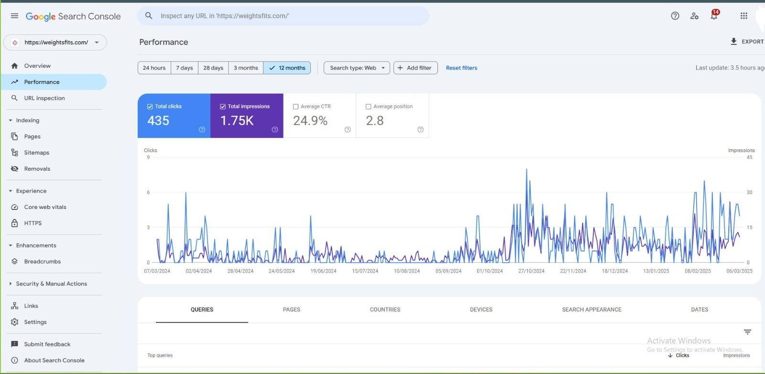Screen dimensions: 765x374
Task: Click the manage users and settings icon
Action: tap(694, 16)
